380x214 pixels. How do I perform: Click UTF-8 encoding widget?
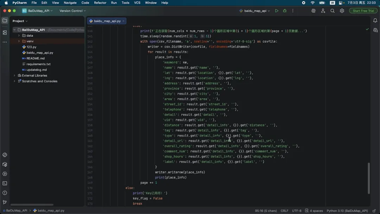297,210
